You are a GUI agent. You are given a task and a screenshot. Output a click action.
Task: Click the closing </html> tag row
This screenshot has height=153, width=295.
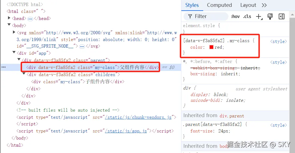[15, 145]
